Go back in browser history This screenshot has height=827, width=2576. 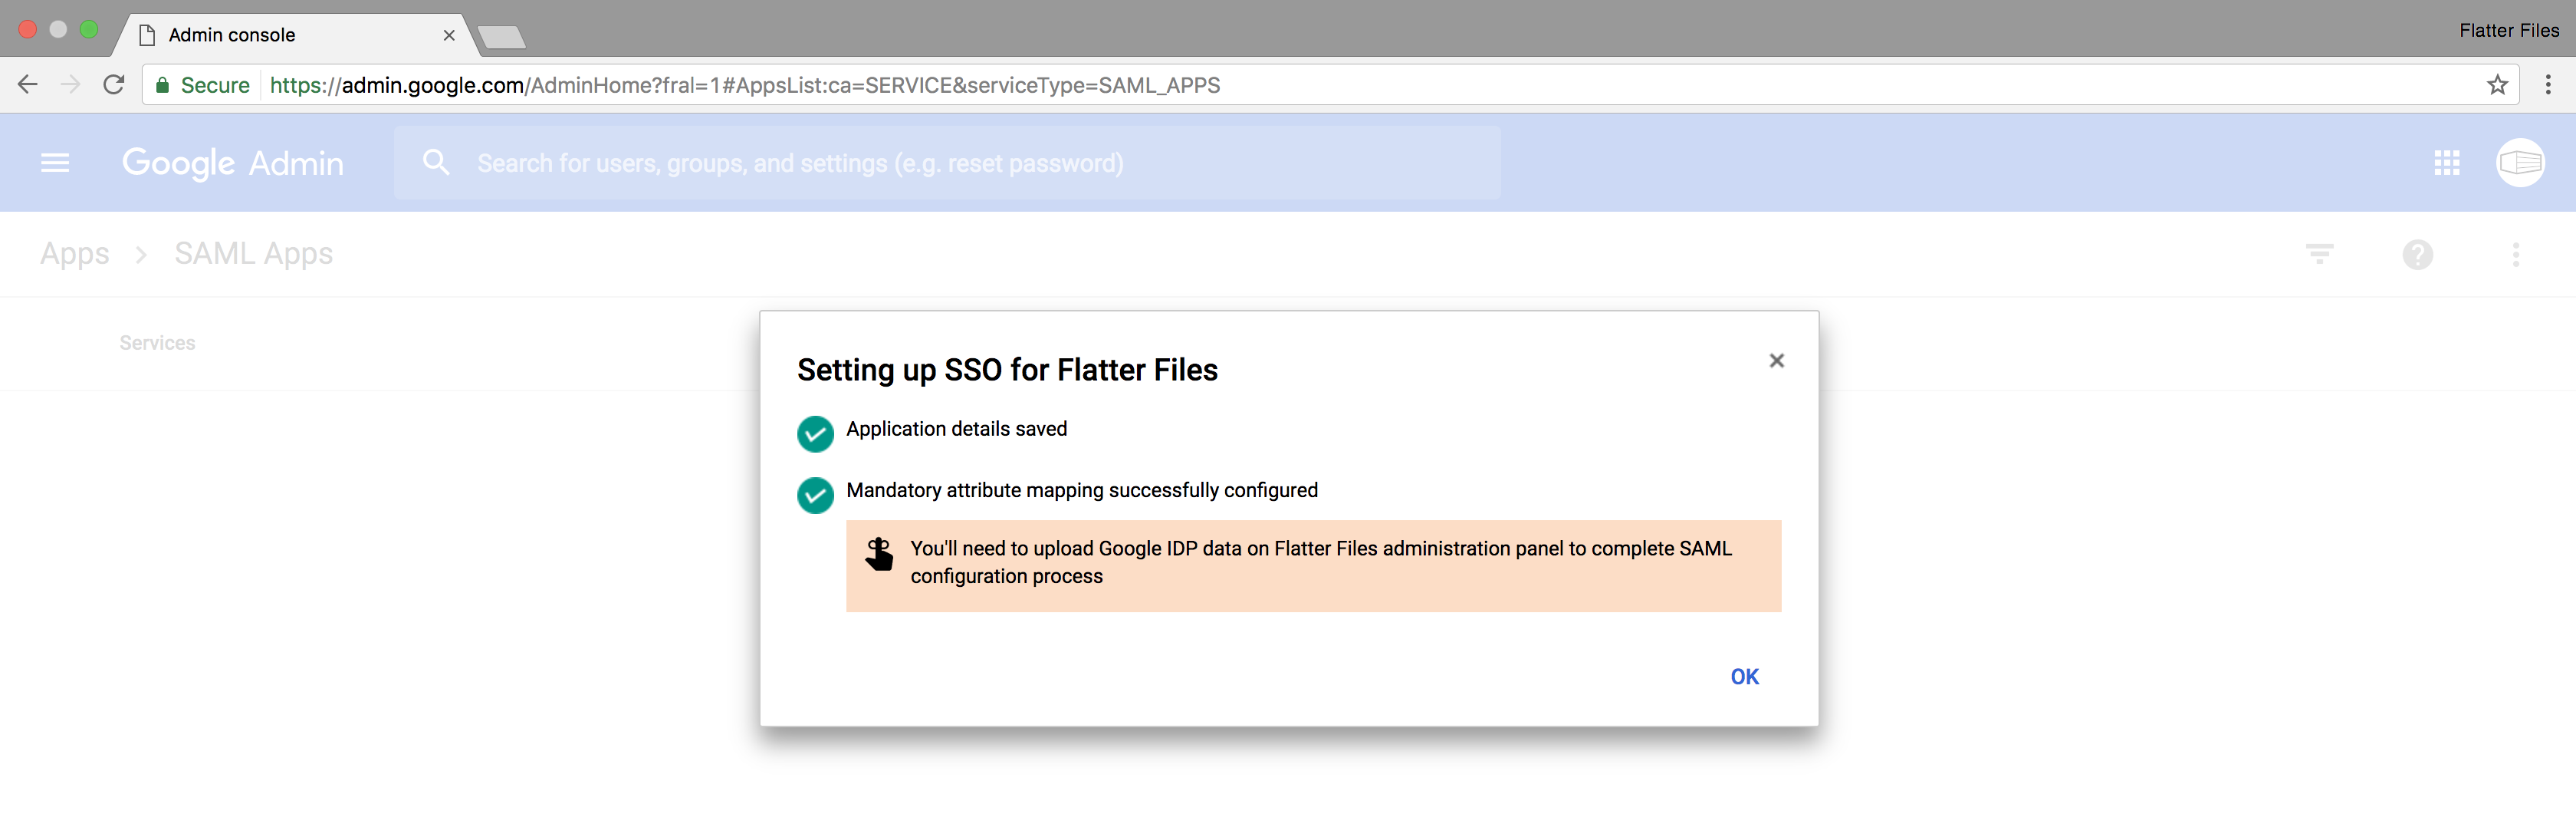coord(28,85)
